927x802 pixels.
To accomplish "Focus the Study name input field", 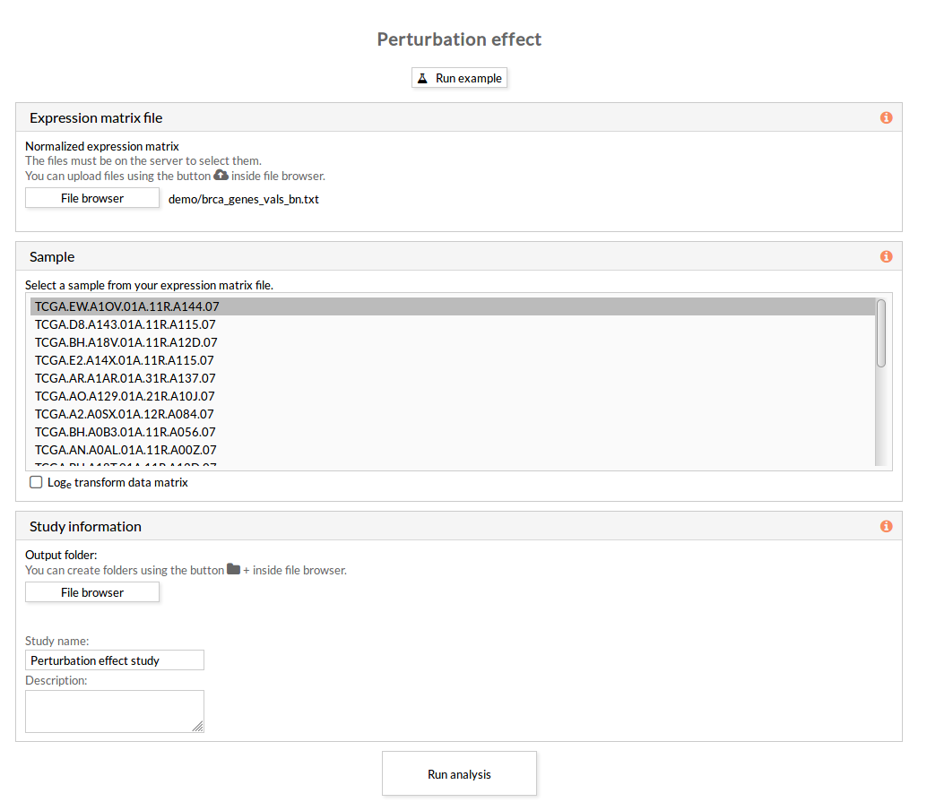I will (115, 660).
